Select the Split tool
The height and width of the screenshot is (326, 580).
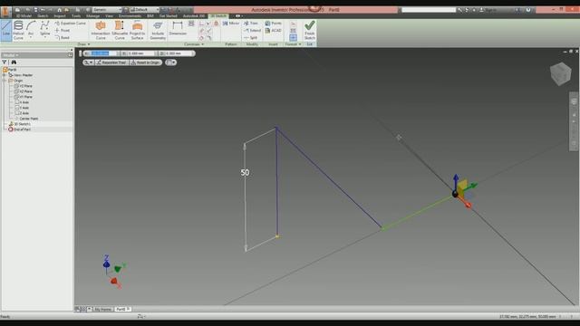point(250,38)
